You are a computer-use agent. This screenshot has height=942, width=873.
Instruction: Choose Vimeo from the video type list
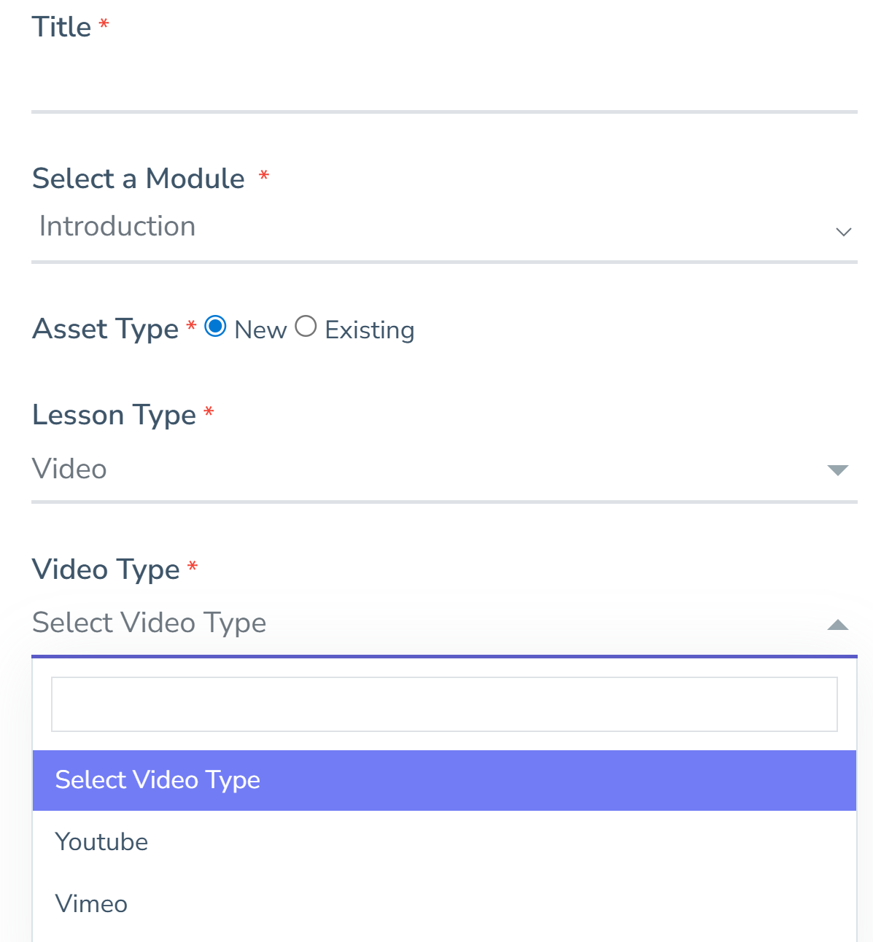(92, 904)
